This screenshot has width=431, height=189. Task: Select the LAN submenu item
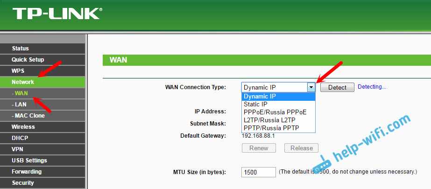[x=43, y=105]
